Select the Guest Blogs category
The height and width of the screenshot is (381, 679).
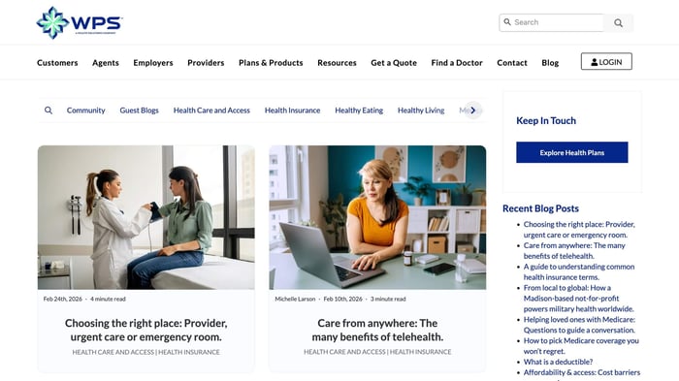139,111
